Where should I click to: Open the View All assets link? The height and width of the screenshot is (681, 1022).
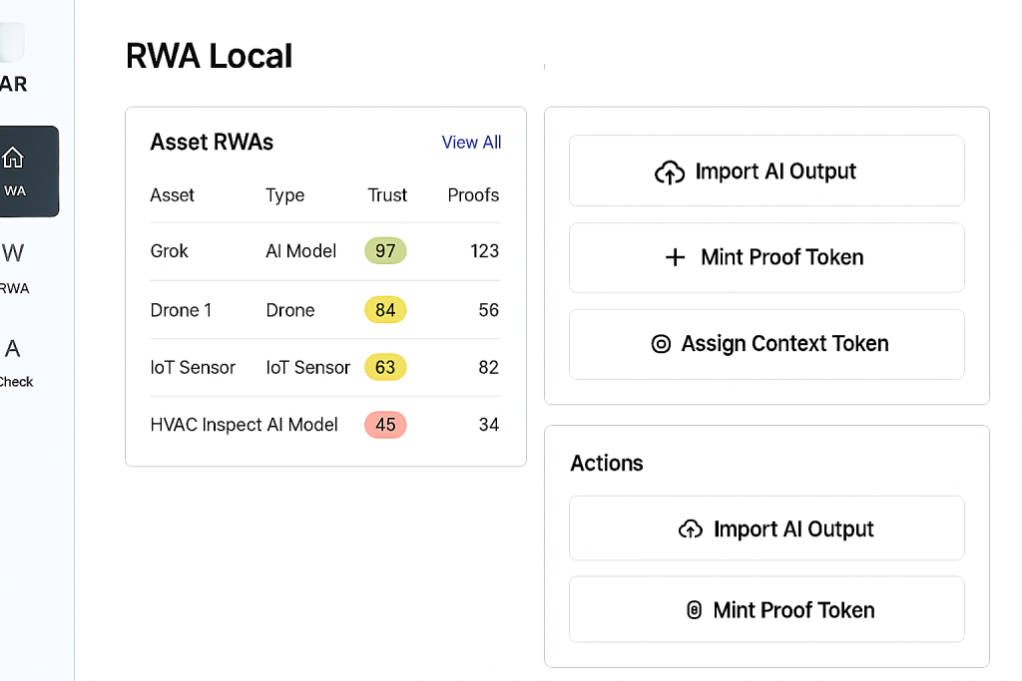(471, 143)
